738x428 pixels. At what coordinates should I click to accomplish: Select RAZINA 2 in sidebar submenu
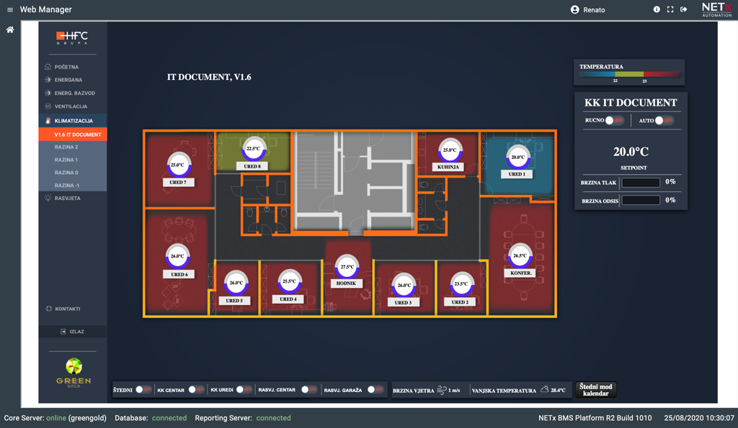[66, 147]
